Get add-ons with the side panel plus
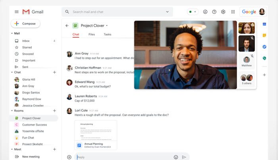The image size is (278, 160). 264,75
